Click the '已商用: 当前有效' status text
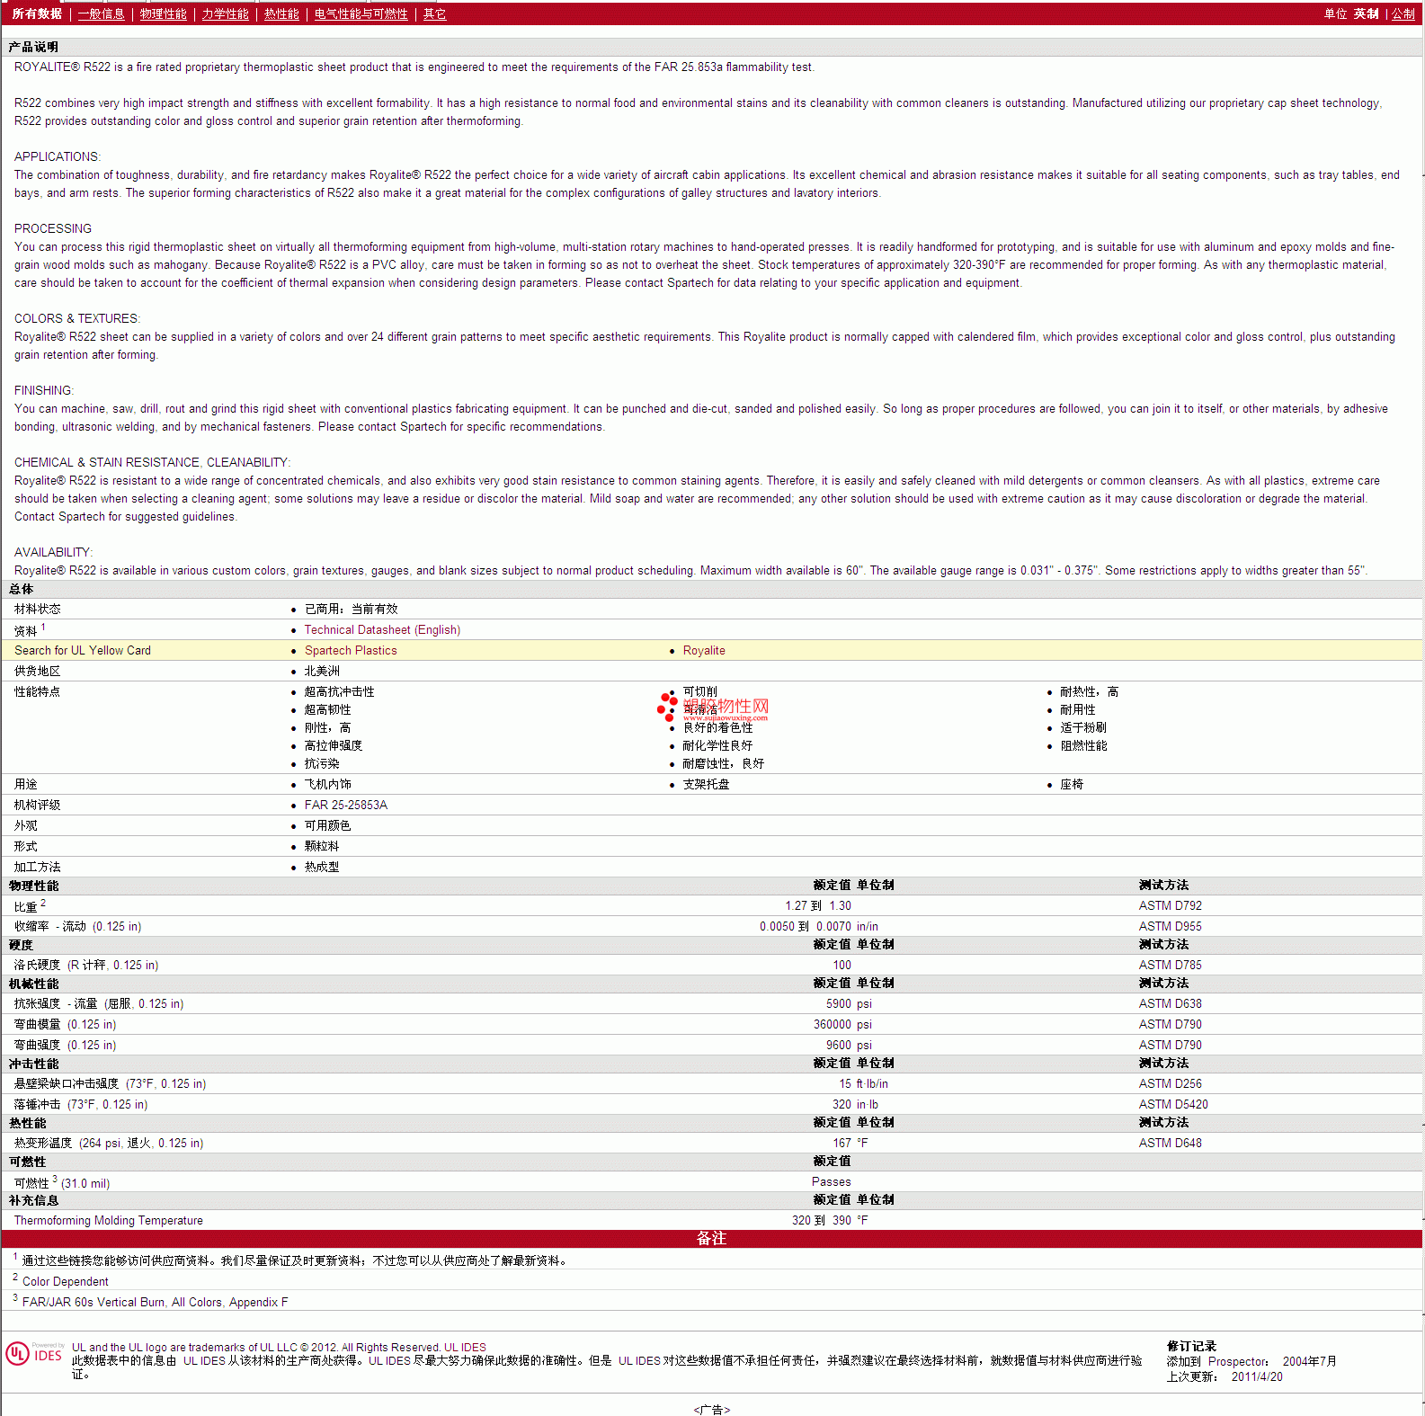This screenshot has height=1416, width=1425. click(x=351, y=610)
